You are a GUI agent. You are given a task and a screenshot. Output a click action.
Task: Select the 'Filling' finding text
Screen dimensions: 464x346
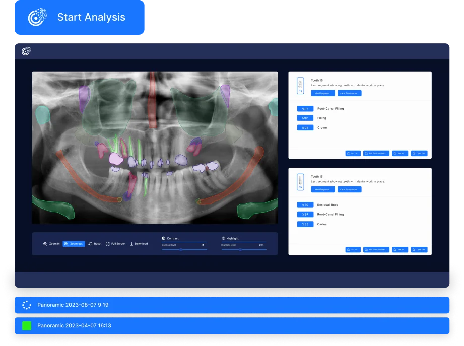tap(321, 118)
